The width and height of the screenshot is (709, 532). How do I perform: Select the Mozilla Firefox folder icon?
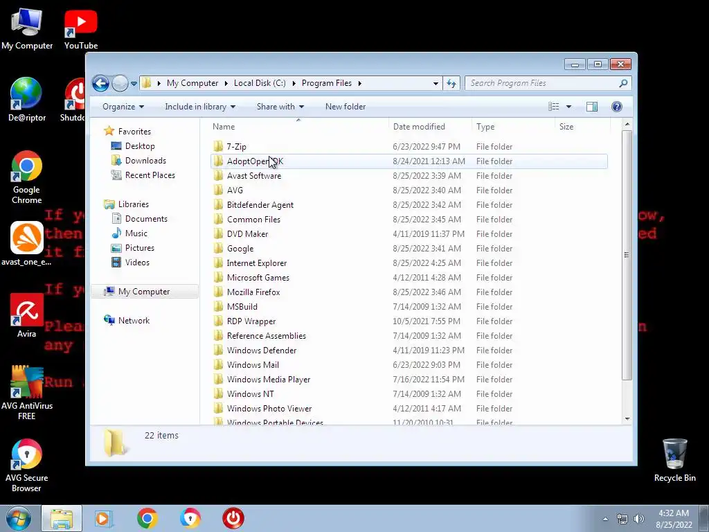point(218,292)
